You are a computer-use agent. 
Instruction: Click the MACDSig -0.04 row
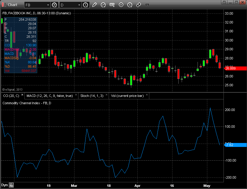coord(20,58)
